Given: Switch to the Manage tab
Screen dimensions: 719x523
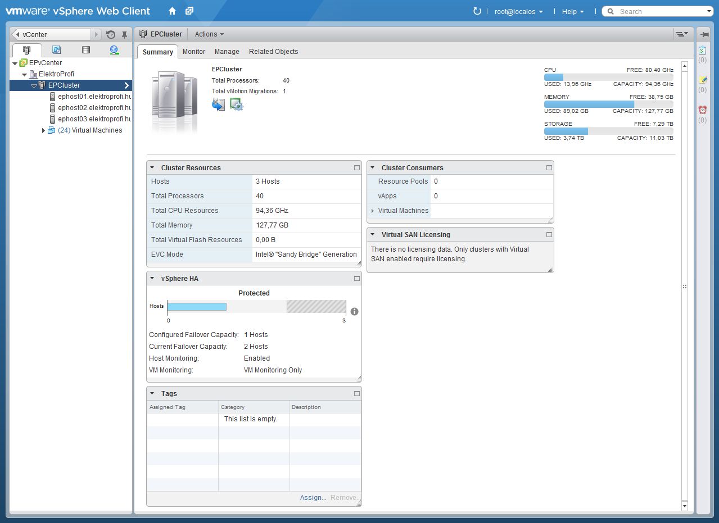Looking at the screenshot, I should click(x=227, y=52).
